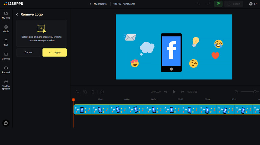The height and width of the screenshot is (145, 260).
Task: Open the help question mark button
Action: point(6,123)
